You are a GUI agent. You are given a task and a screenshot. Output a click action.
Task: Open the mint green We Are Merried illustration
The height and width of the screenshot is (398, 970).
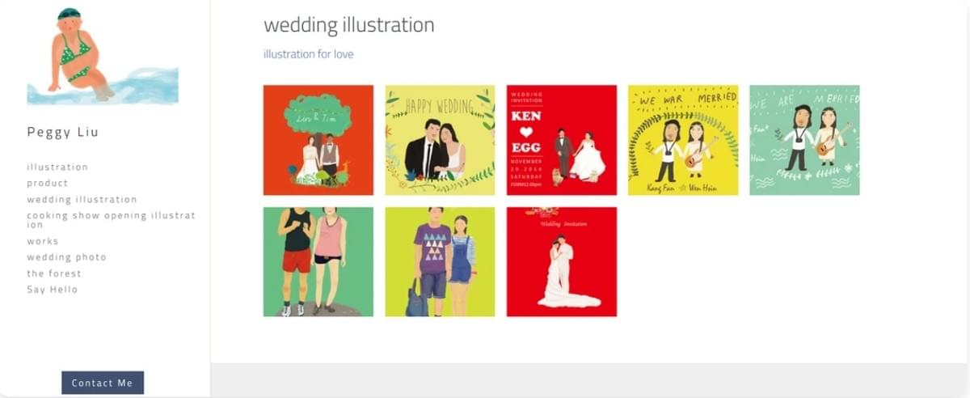(x=804, y=140)
